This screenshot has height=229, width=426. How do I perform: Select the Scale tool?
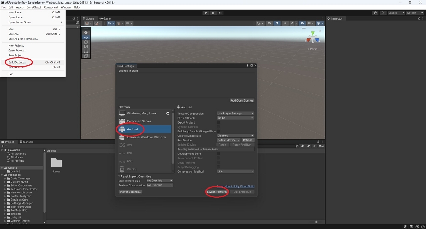click(86, 47)
